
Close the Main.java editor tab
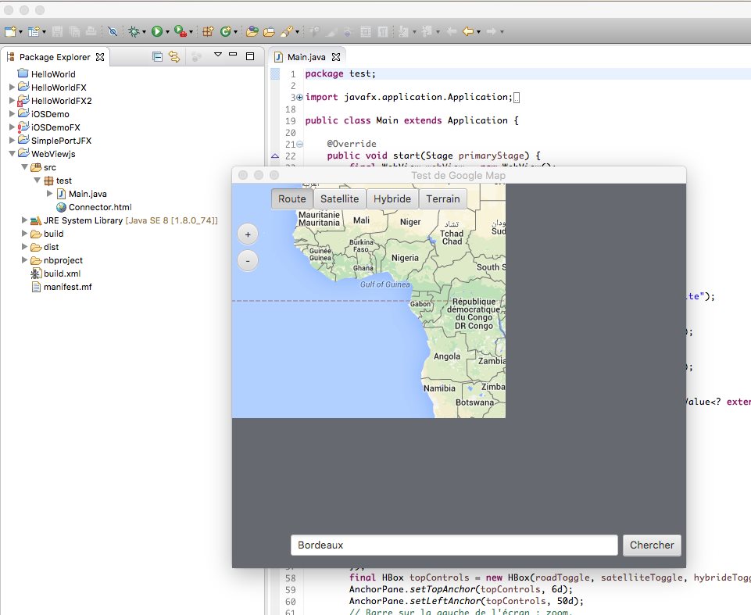336,57
